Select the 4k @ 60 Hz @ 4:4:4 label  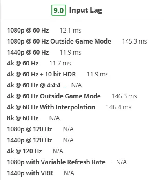coord(34,85)
